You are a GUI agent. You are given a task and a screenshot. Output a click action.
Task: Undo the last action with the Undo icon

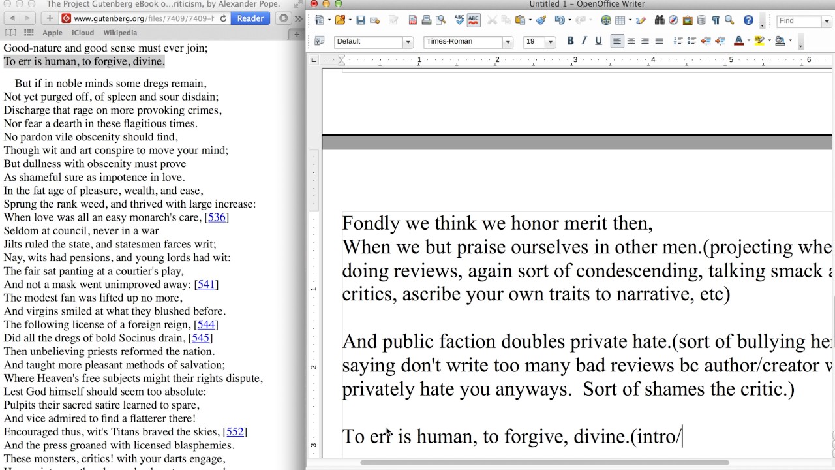559,21
